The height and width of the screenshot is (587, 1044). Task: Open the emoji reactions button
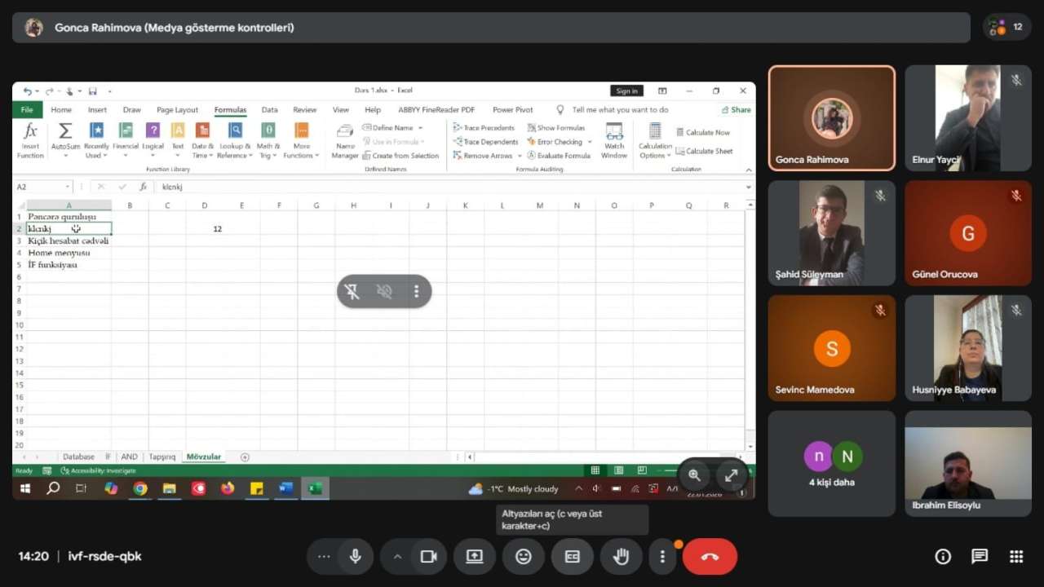(523, 557)
